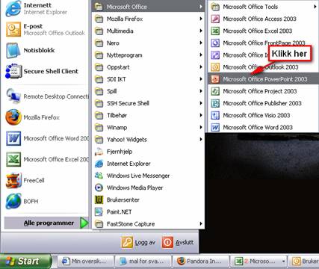Click the Start button on taskbar
Screen dimensions: 319x269
tap(25, 261)
